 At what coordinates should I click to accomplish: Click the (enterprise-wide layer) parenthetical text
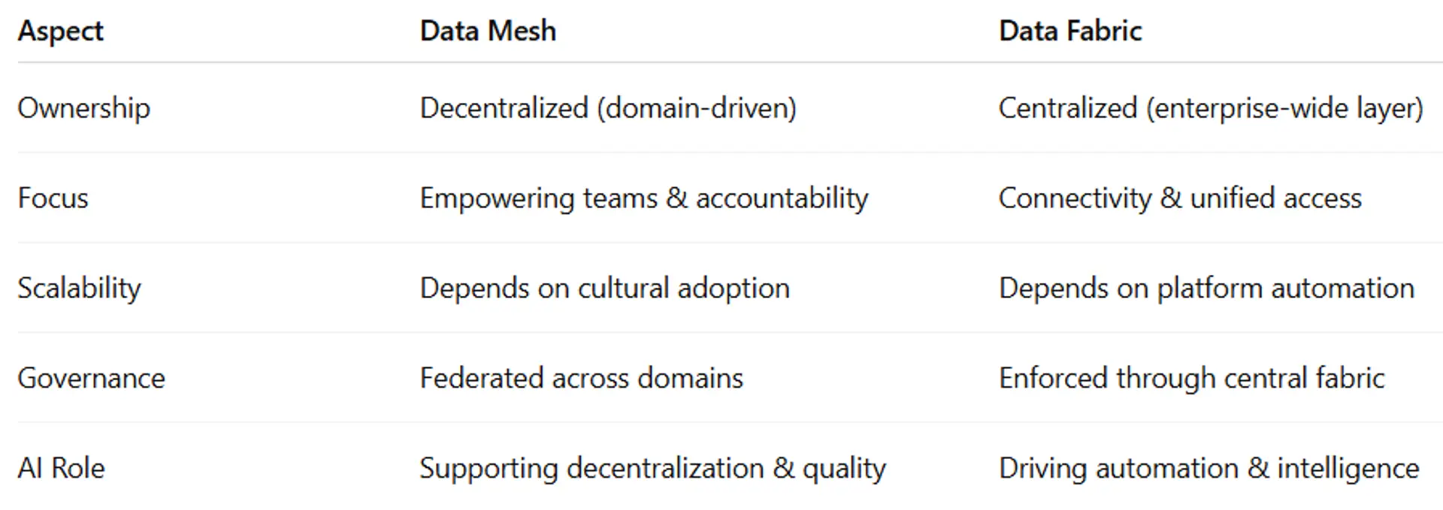[1284, 108]
